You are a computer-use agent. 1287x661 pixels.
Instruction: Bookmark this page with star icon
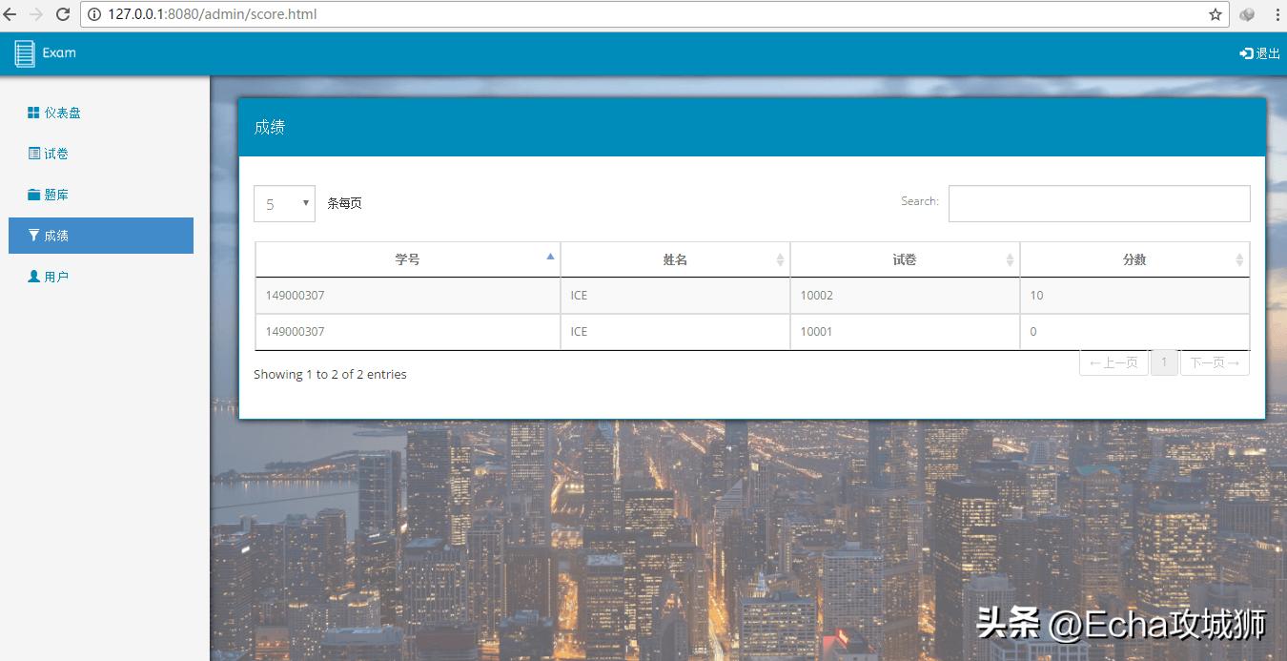1215,14
